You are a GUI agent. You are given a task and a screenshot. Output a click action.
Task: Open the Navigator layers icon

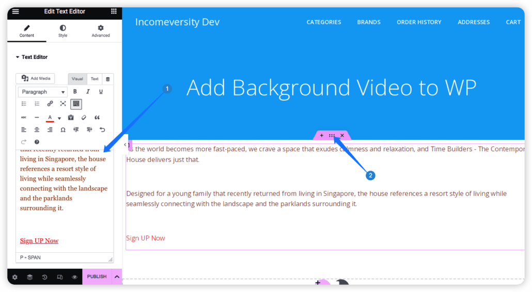(30, 277)
